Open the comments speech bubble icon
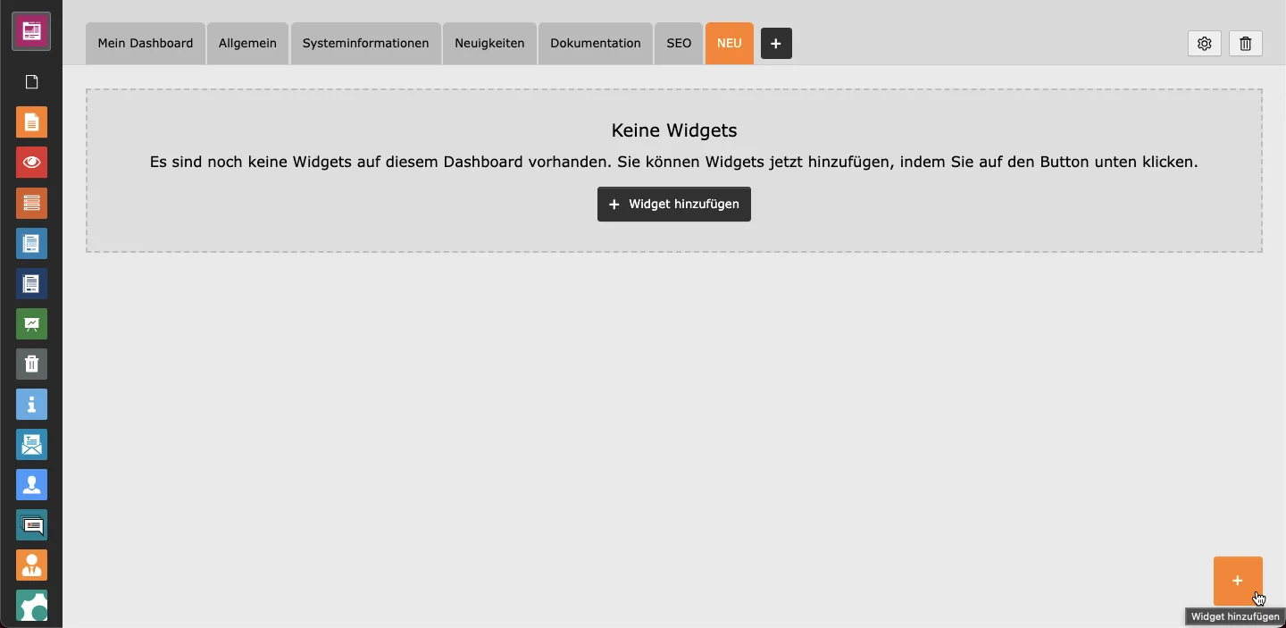 click(31, 525)
